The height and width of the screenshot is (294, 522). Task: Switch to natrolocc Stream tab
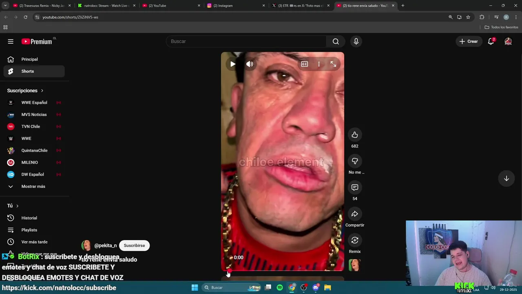pos(106,6)
